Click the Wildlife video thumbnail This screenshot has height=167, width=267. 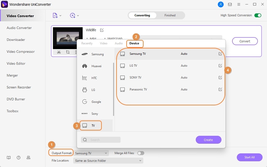click(68, 38)
